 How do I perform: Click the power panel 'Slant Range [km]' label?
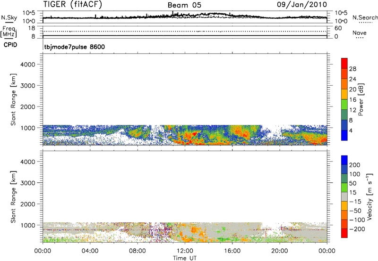click(x=13, y=99)
